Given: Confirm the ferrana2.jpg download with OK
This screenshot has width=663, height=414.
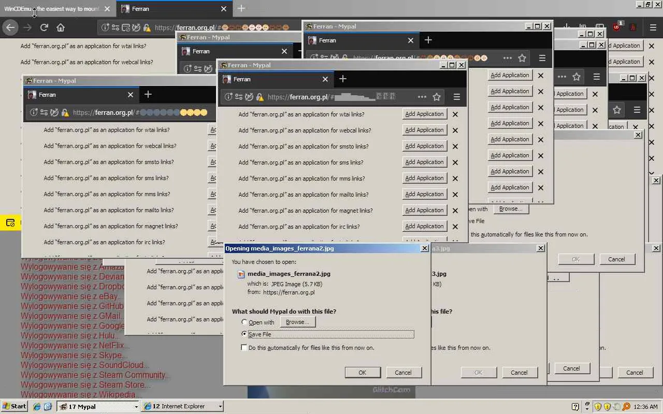Looking at the screenshot, I should coord(363,373).
